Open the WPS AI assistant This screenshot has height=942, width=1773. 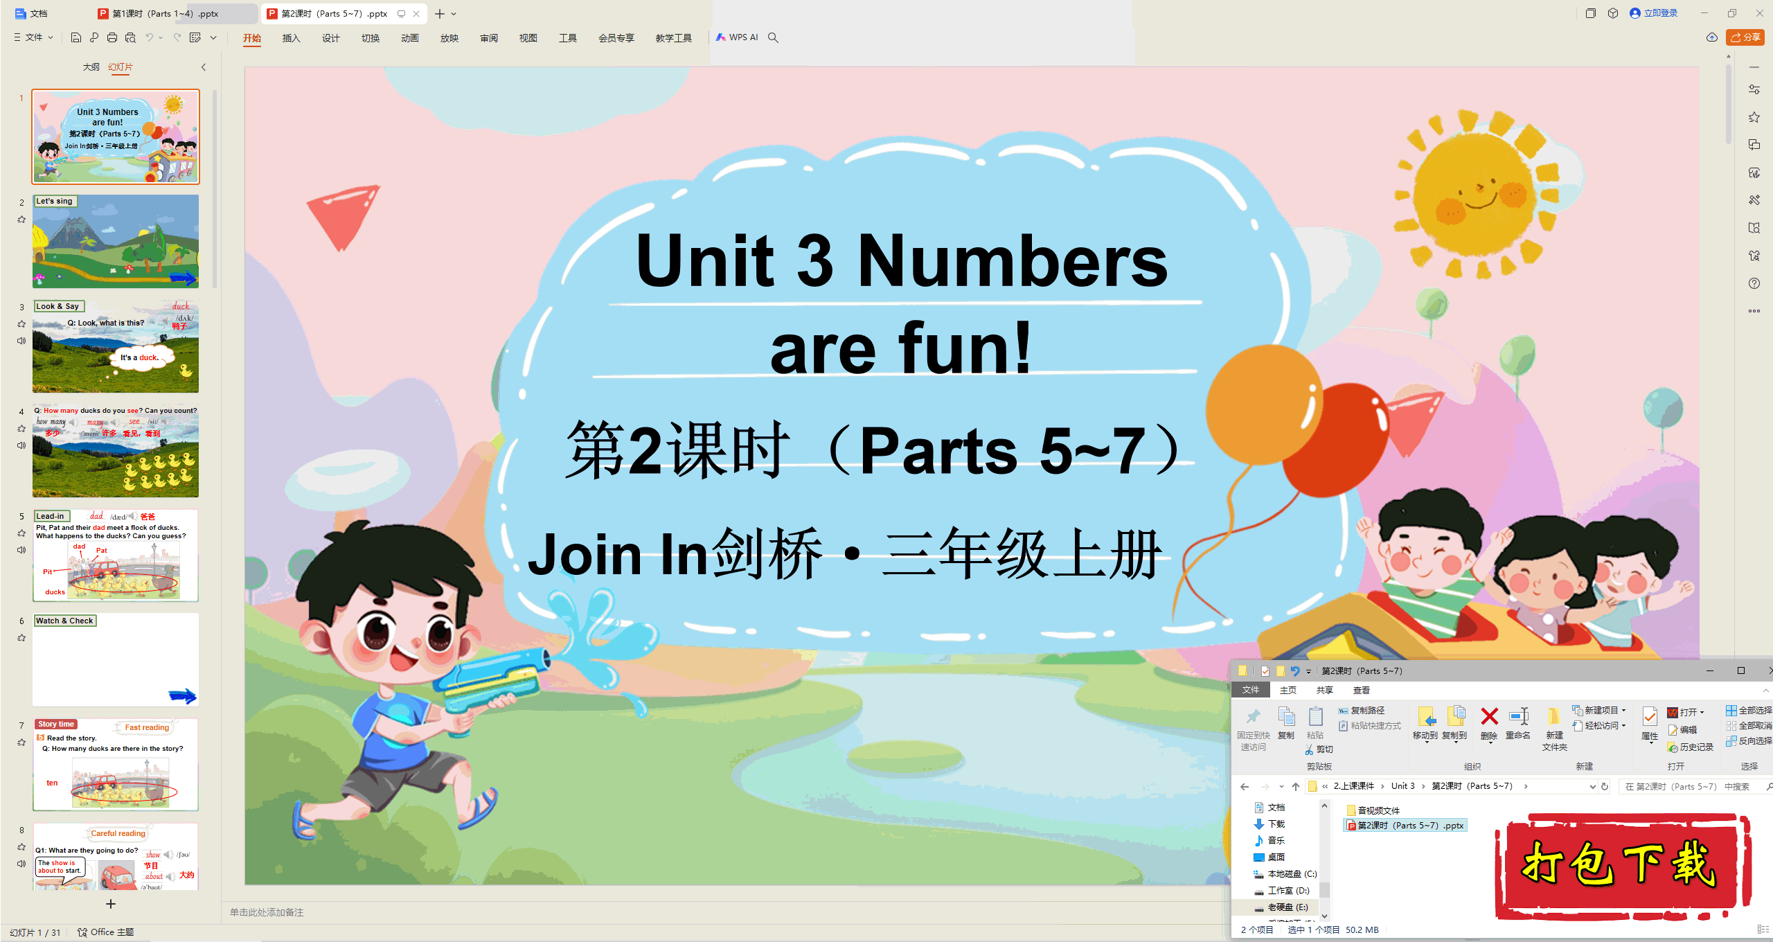738,37
